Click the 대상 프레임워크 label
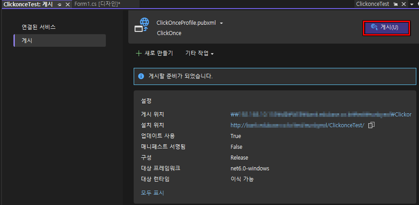Viewport: 419px width, 205px height. (161, 168)
